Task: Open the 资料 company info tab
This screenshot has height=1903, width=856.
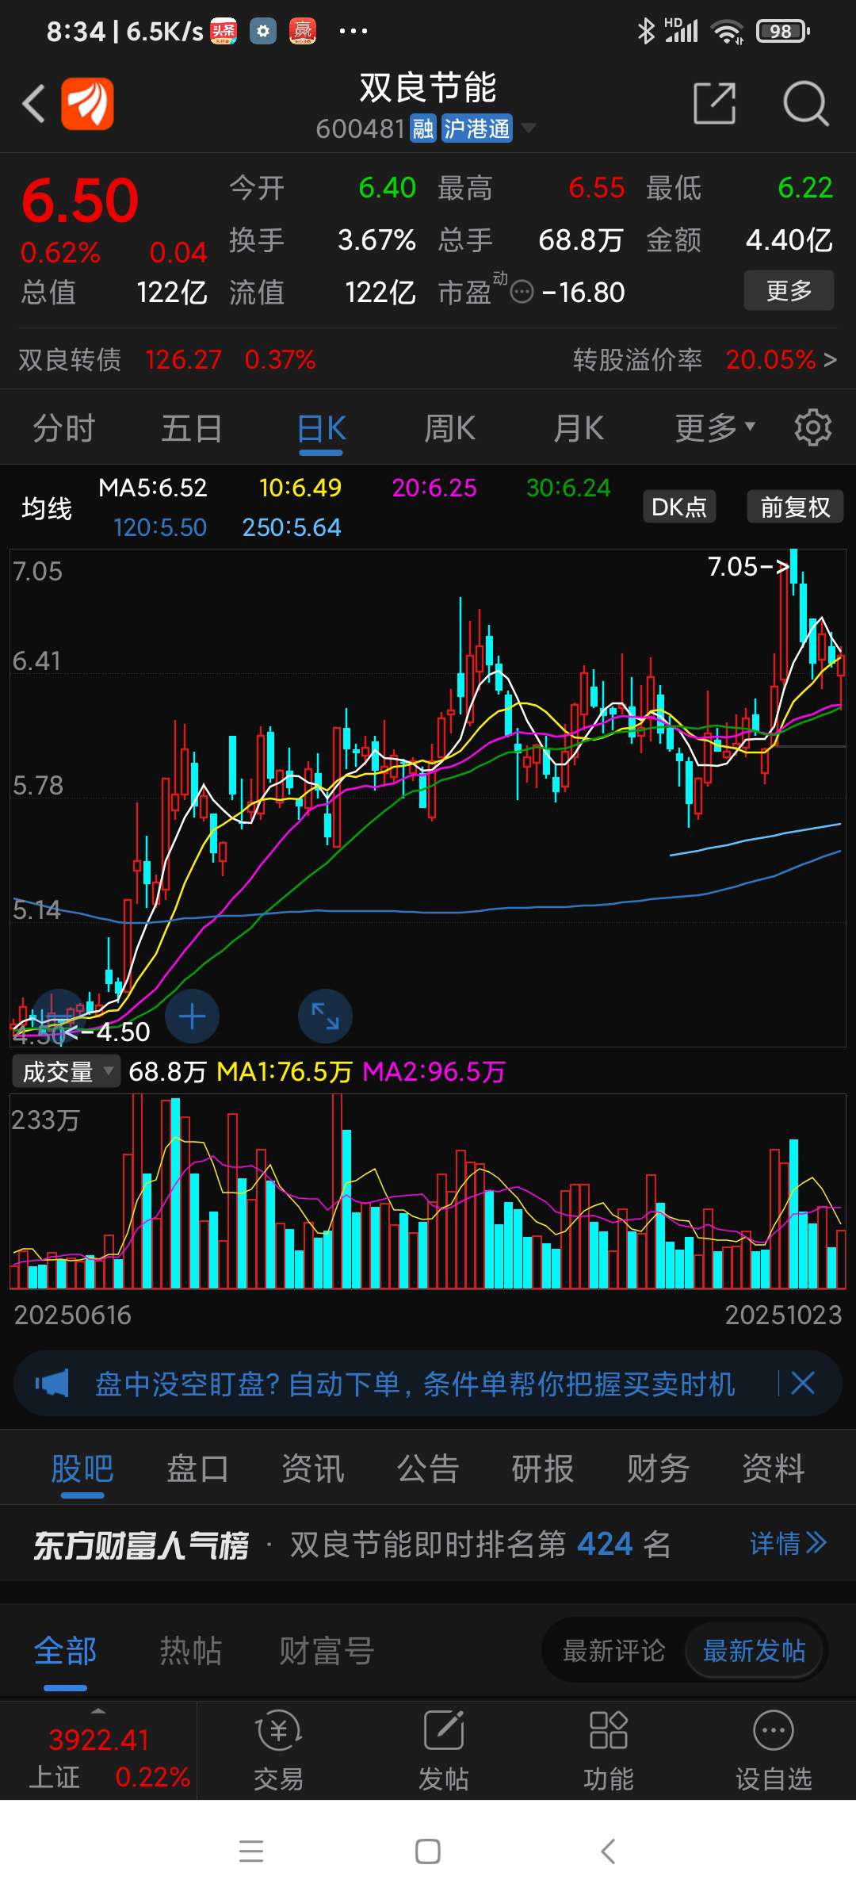Action: (773, 1468)
